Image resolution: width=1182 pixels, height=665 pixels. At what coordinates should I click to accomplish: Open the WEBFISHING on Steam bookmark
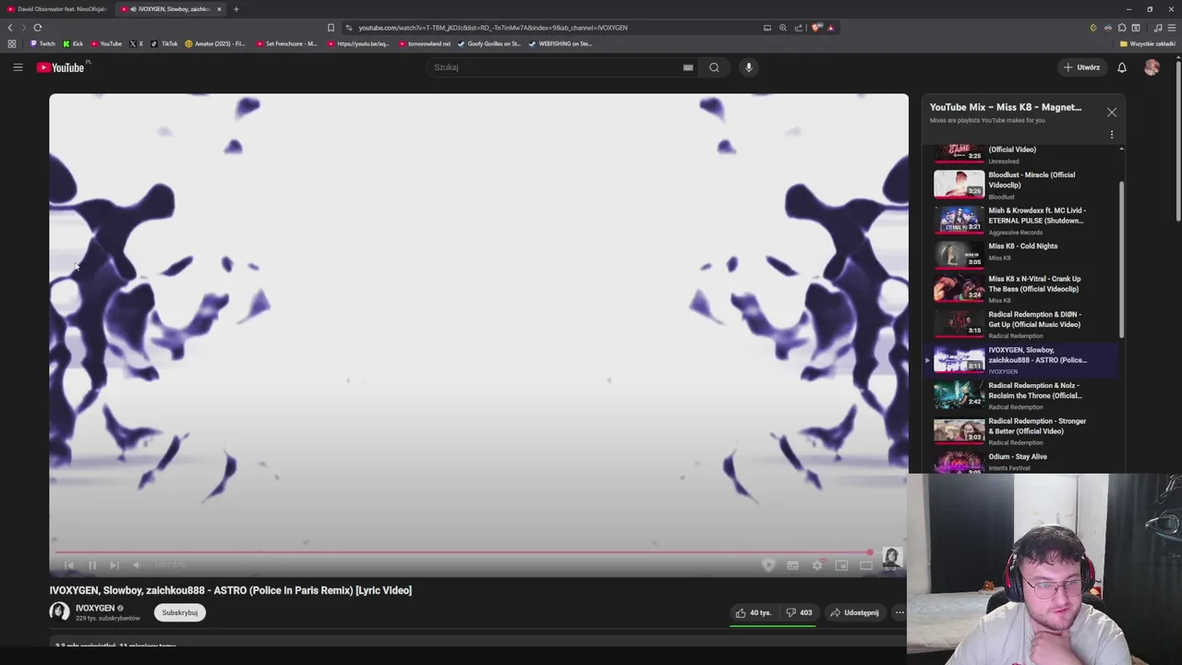coord(560,43)
